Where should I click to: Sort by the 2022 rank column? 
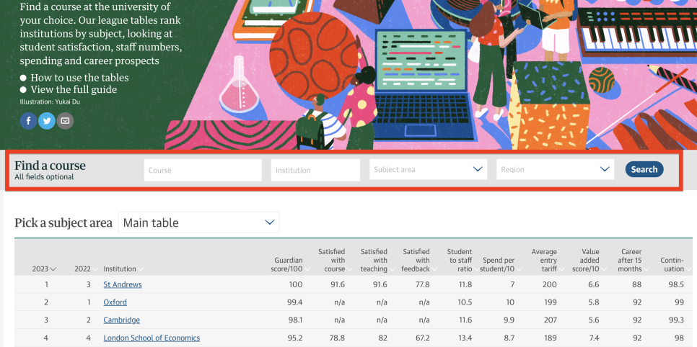[87, 269]
